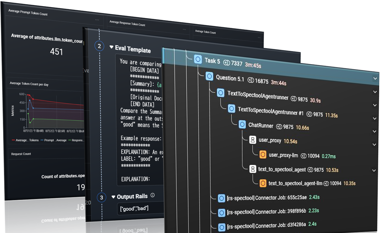
Task: Click Connector Job 655c25ae span icon
Action: (221, 198)
